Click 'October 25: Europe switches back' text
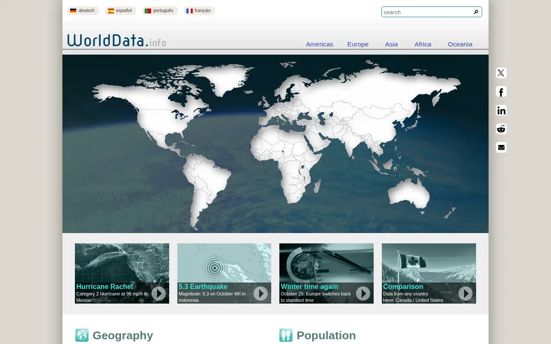The image size is (551, 344). coord(316,294)
